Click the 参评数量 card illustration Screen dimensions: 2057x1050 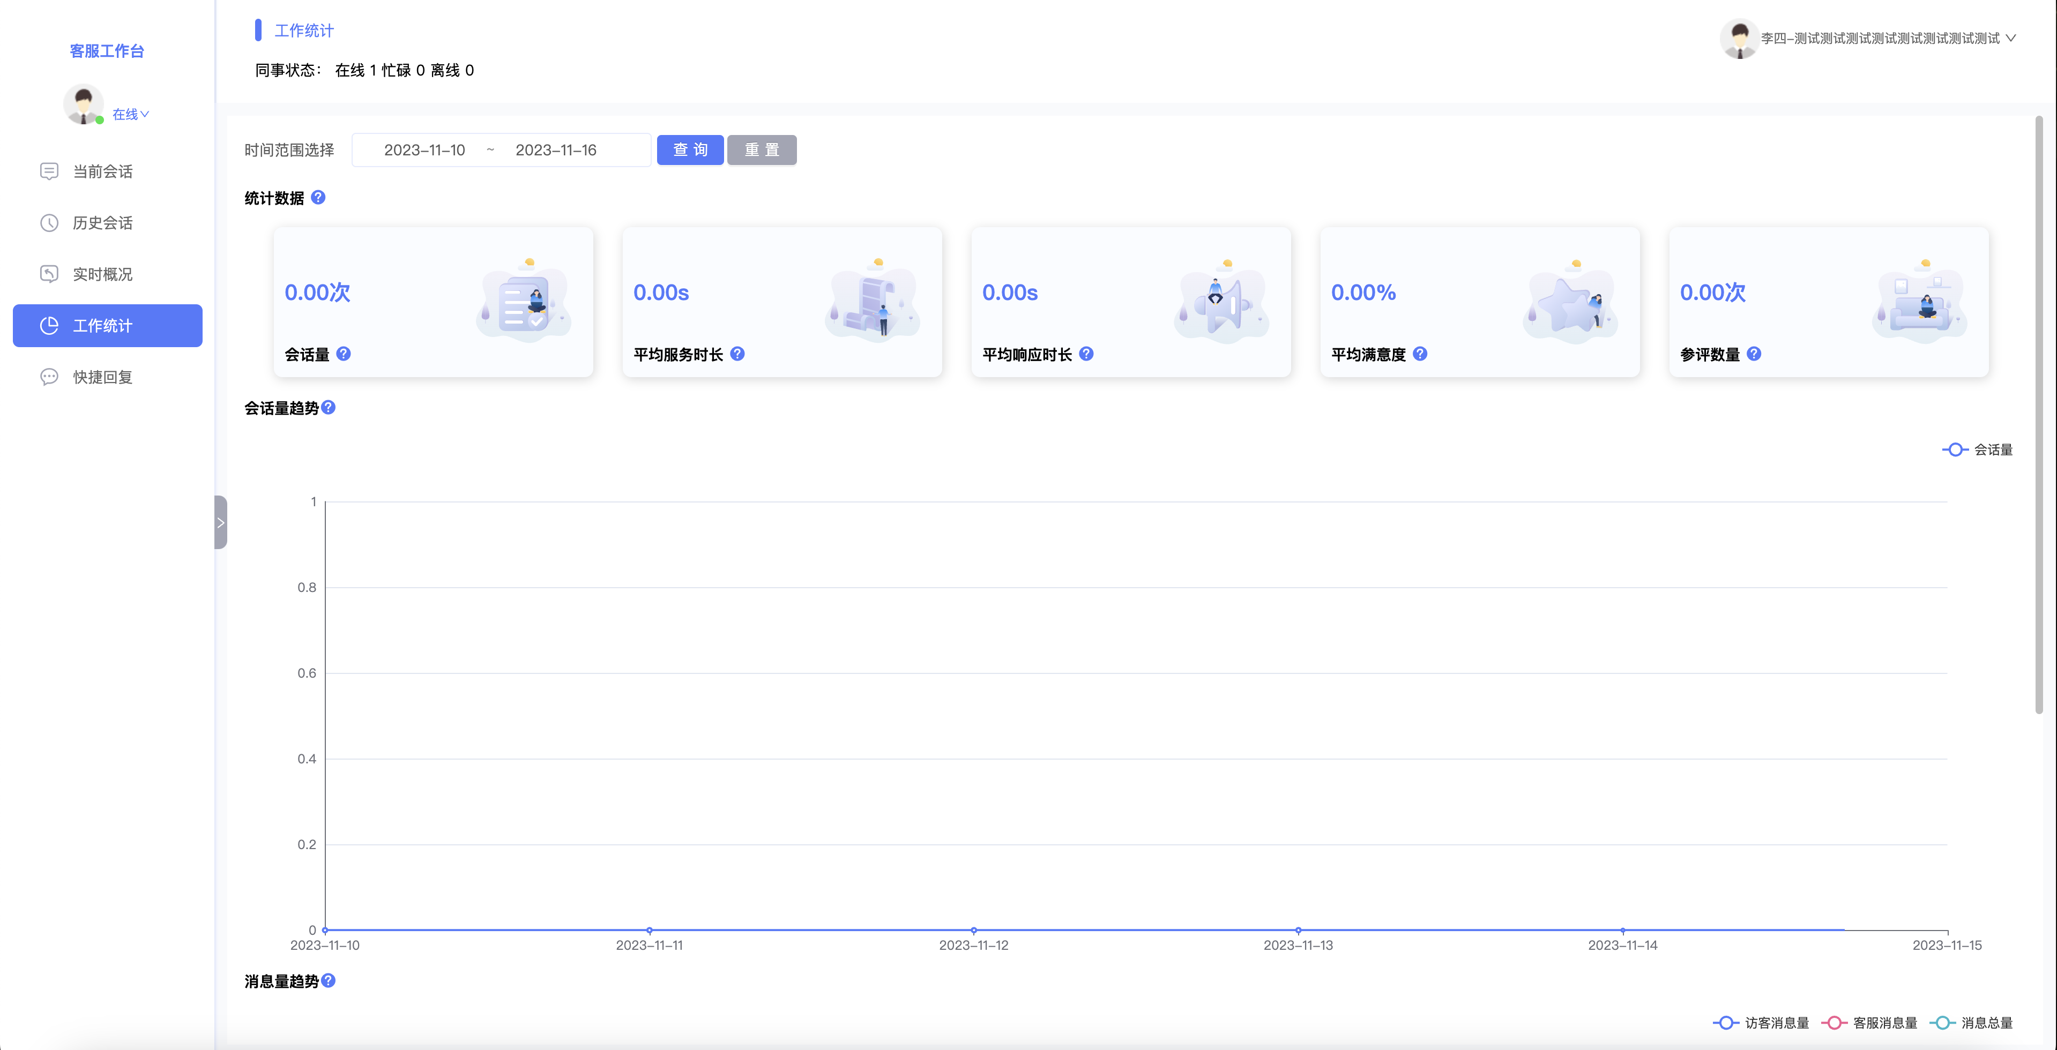click(x=1920, y=302)
